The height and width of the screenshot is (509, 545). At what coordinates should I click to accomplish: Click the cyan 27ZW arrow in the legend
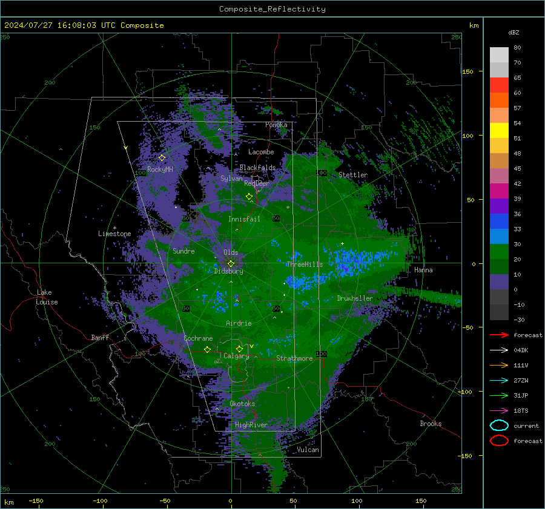[499, 381]
